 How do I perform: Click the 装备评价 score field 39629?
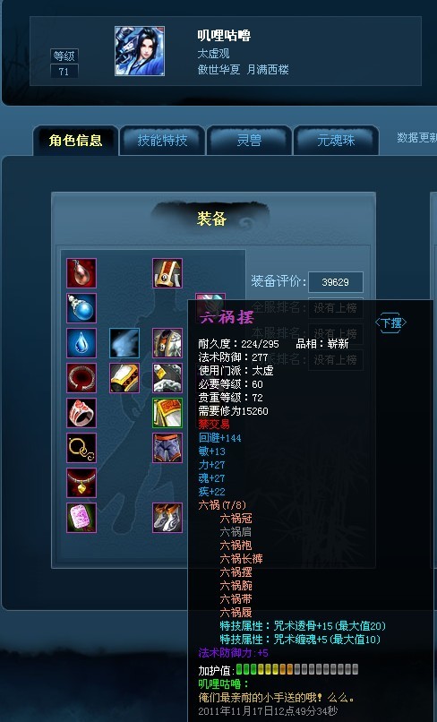336,282
